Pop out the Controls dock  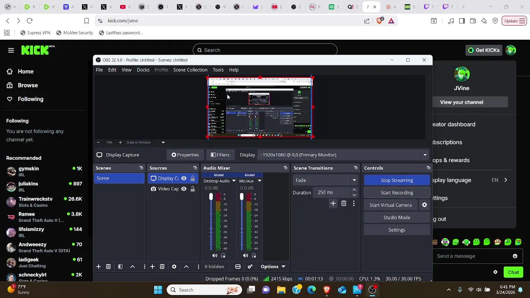click(428, 168)
